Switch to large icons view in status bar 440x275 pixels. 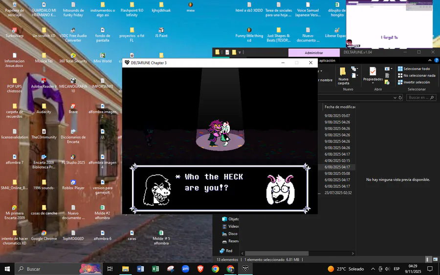coord(435,259)
